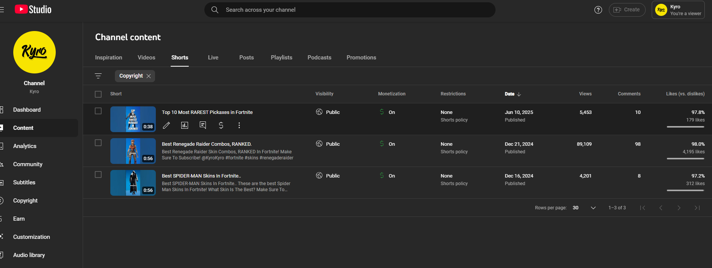Viewport: 712px width, 268px height.
Task: Open Analytics in the sidebar
Action: (x=39, y=146)
